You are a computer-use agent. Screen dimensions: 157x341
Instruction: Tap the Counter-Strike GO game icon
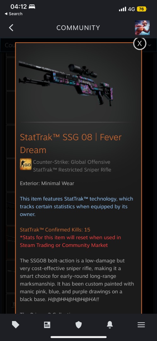pos(25,164)
